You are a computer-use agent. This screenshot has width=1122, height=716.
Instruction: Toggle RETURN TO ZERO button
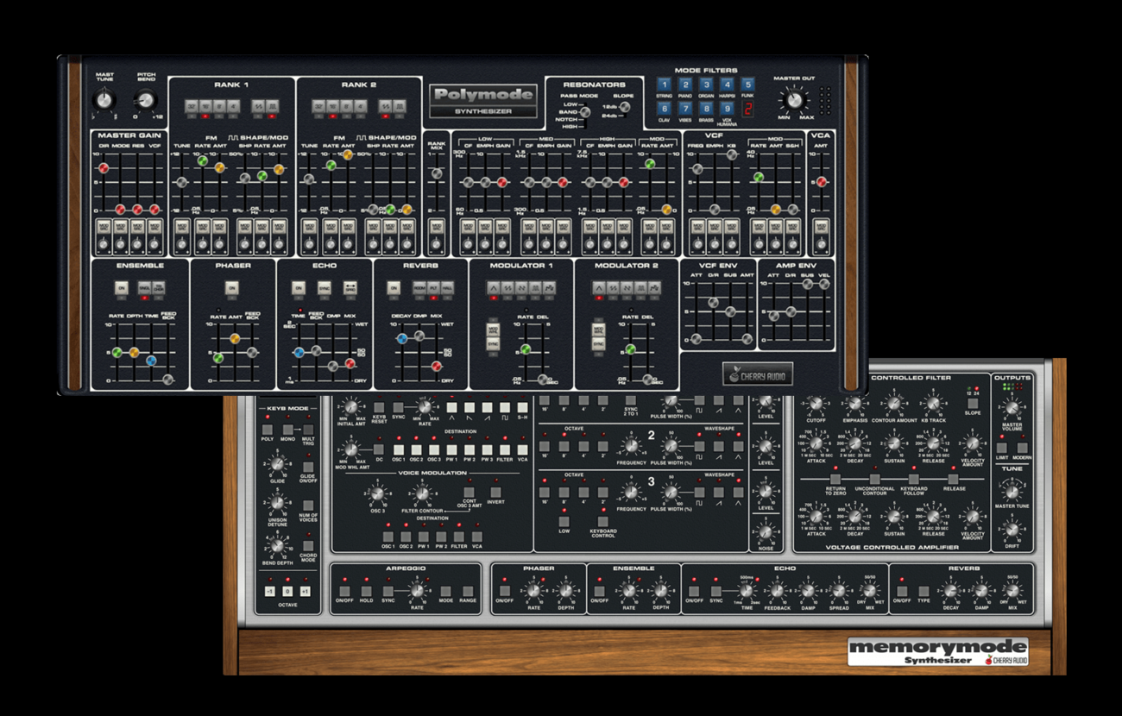(835, 478)
